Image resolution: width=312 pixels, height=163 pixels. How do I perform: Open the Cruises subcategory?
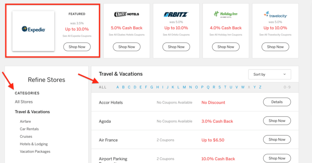click(26, 137)
